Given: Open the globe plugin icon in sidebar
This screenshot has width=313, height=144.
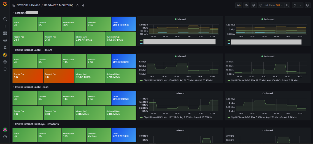Looking at the screenshot, I should pyautogui.click(x=5, y=55).
